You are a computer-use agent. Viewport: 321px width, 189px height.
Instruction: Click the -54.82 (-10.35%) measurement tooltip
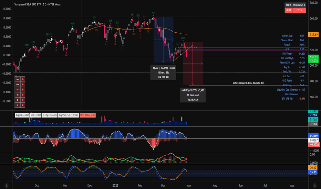tap(193, 95)
